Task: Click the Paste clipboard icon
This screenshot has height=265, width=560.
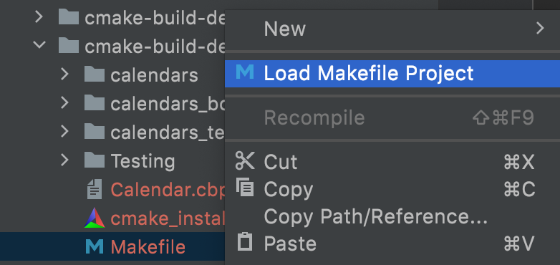Action: 245,242
